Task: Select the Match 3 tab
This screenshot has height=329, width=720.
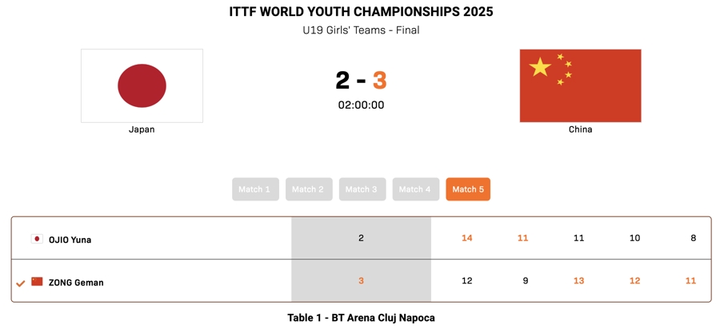Action: (362, 189)
